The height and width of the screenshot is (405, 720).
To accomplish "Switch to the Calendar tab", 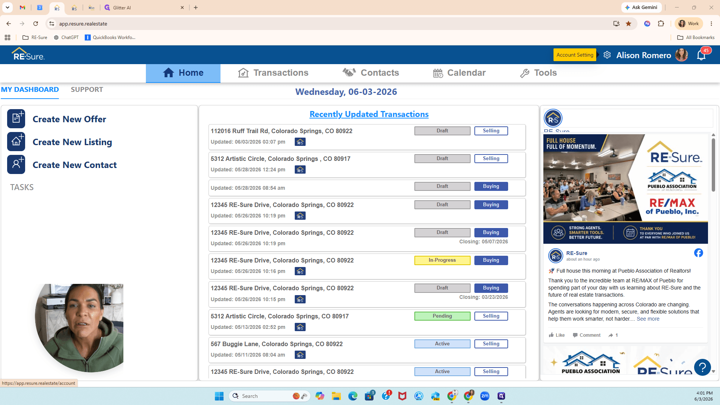I will (459, 73).
